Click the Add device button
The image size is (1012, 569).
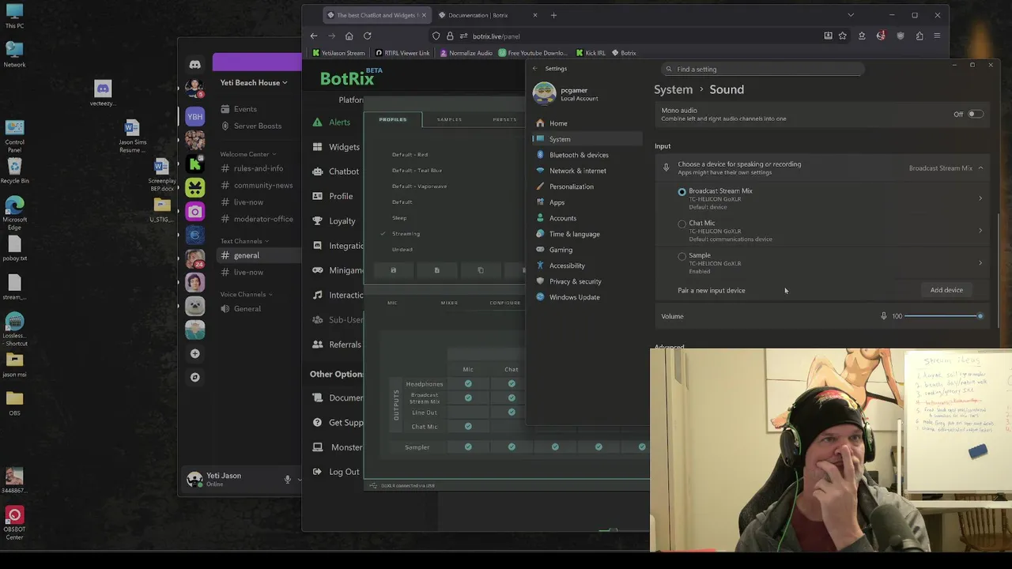946,290
